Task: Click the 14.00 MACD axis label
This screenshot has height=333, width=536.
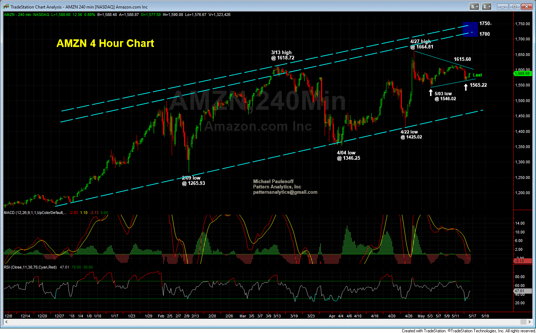Action: [520, 224]
